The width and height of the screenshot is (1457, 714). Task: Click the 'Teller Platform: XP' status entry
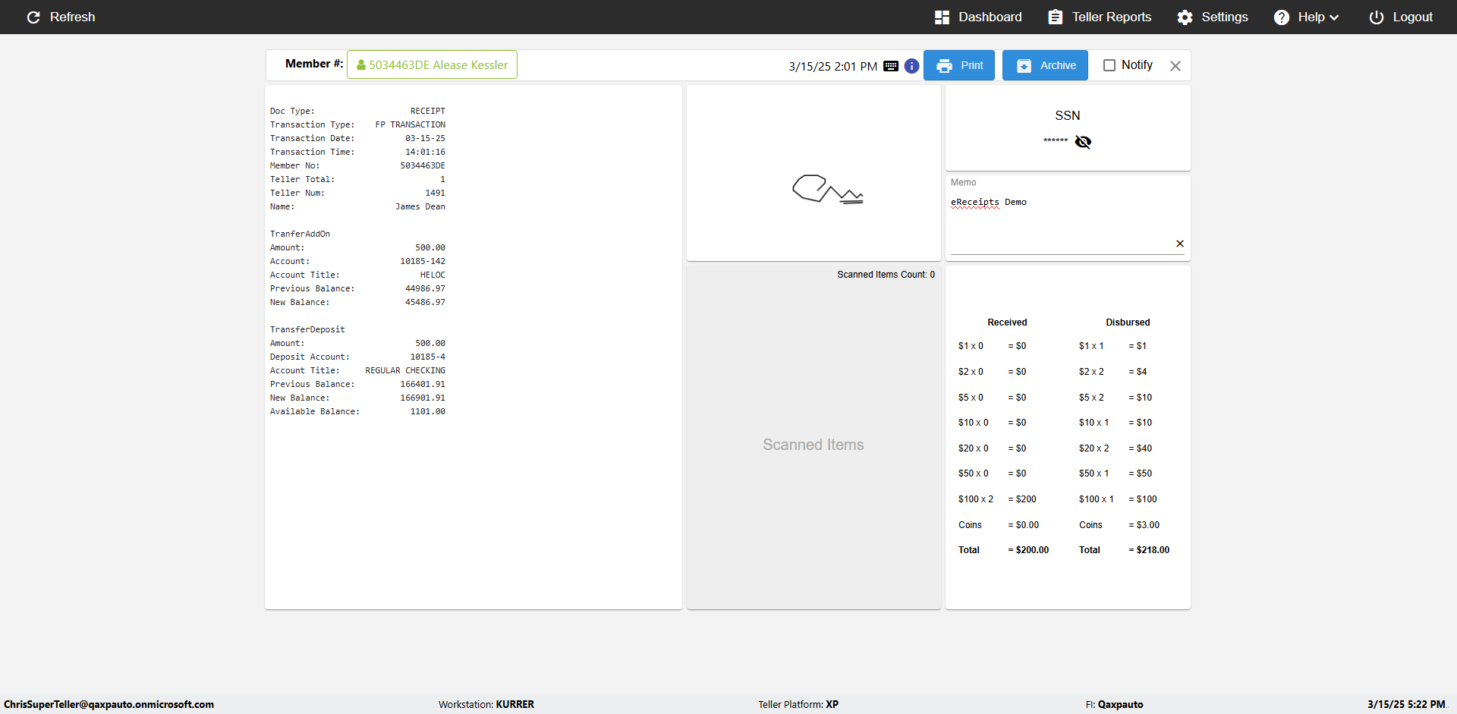tap(798, 704)
